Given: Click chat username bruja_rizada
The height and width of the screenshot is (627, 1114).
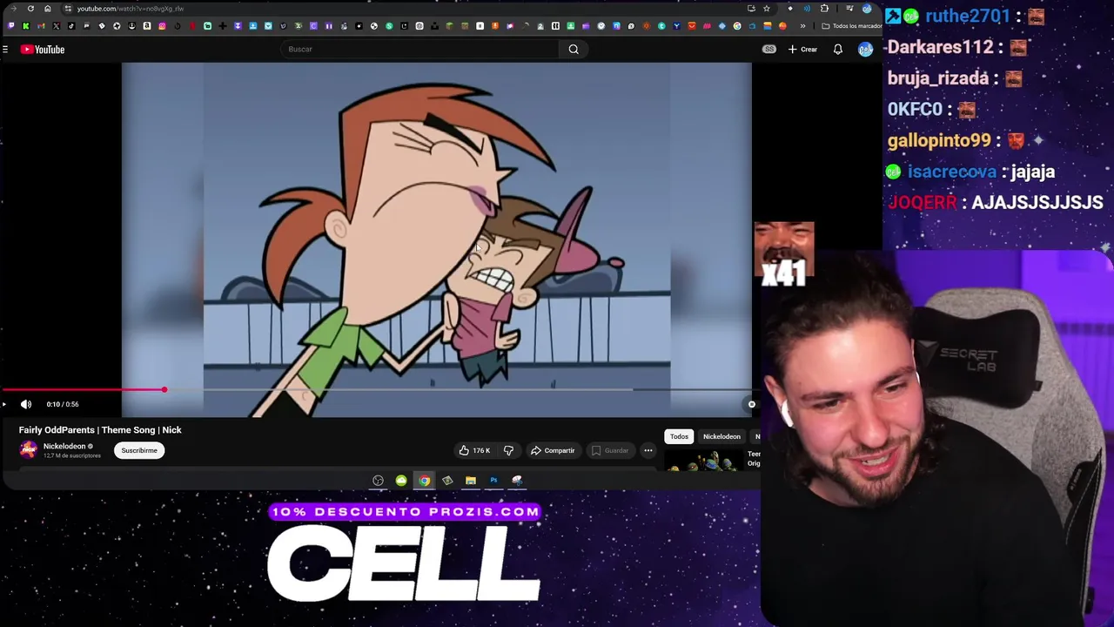Looking at the screenshot, I should point(938,78).
